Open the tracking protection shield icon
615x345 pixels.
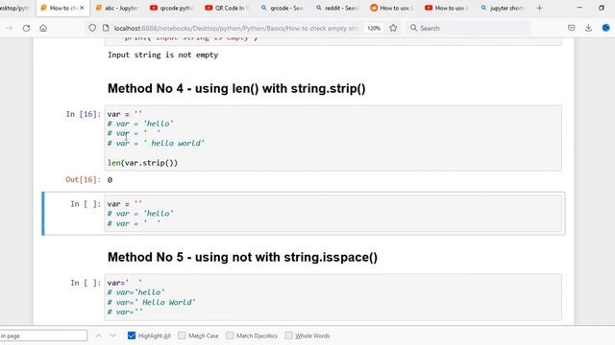click(92, 28)
